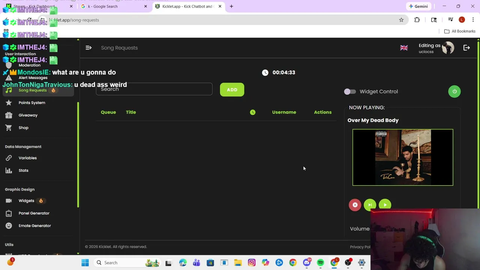Click the Widgets camera icon
Image resolution: width=480 pixels, height=270 pixels.
[9, 201]
